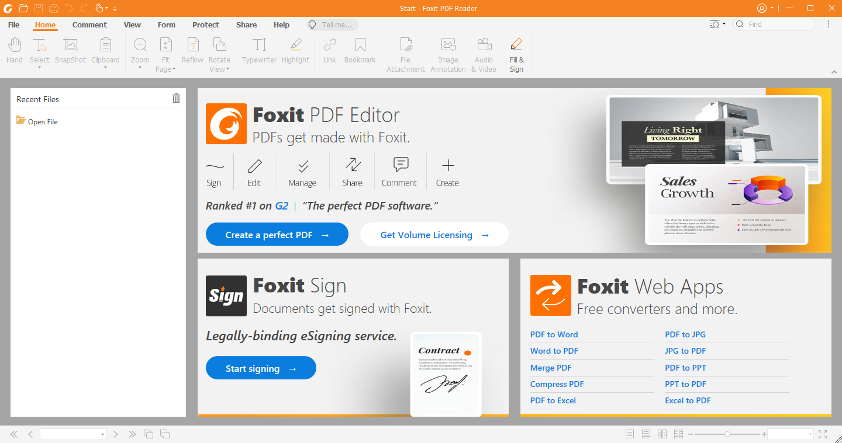Enable Reflow view
Image resolution: width=842 pixels, height=443 pixels.
(x=192, y=50)
